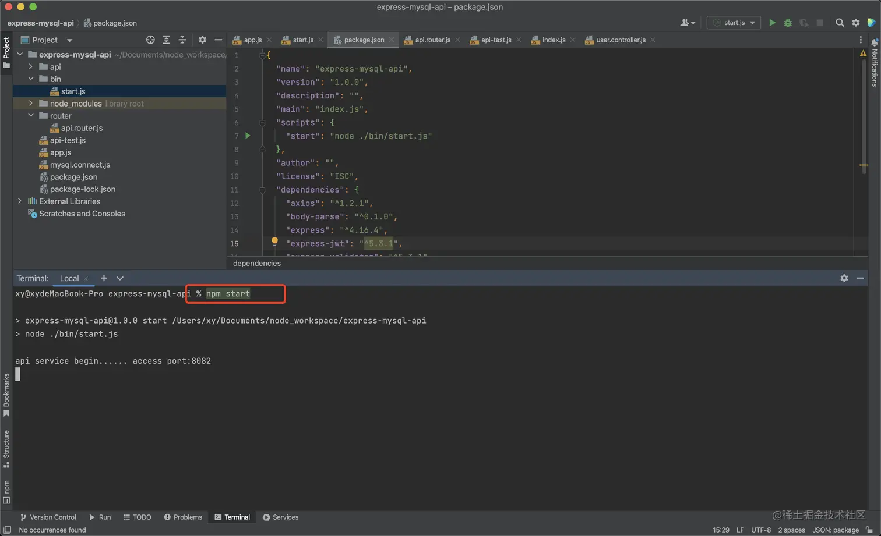This screenshot has width=881, height=536.
Task: Click the locate target icon in Project panel
Action: [x=150, y=40]
